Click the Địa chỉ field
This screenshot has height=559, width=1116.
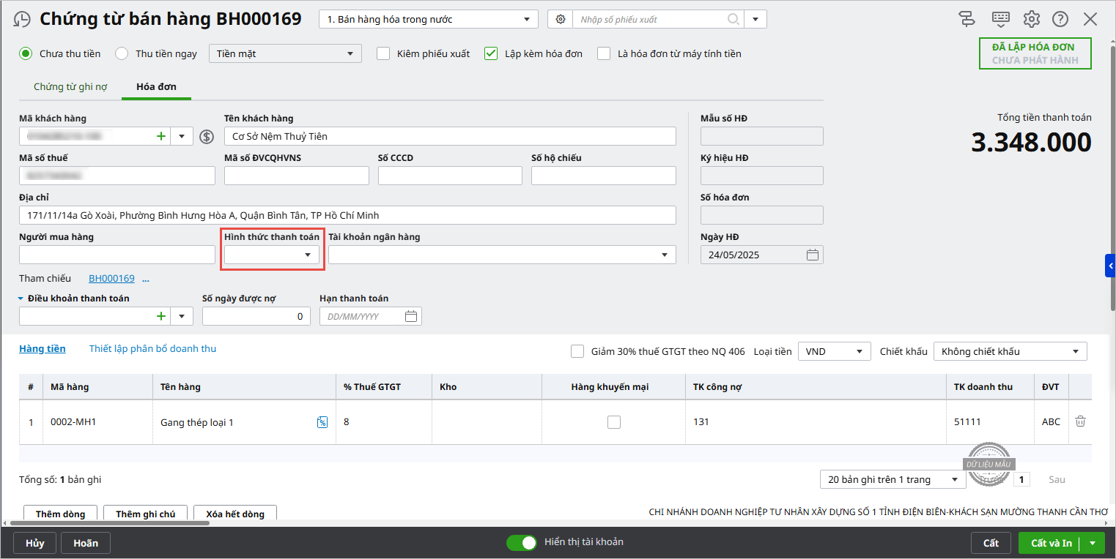coord(347,215)
